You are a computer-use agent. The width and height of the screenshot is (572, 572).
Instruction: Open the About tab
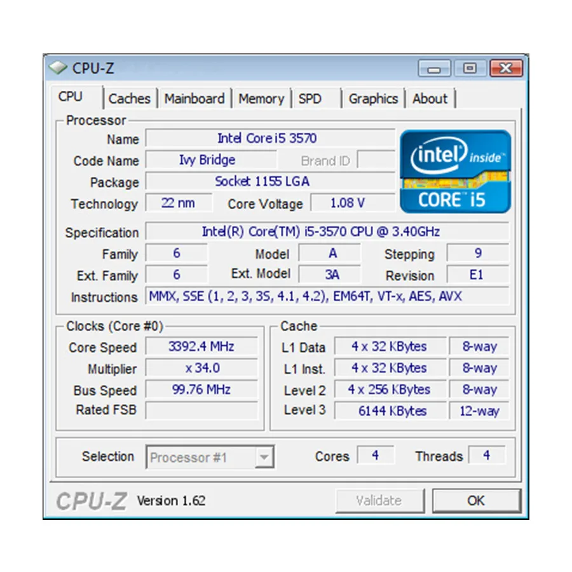point(430,99)
